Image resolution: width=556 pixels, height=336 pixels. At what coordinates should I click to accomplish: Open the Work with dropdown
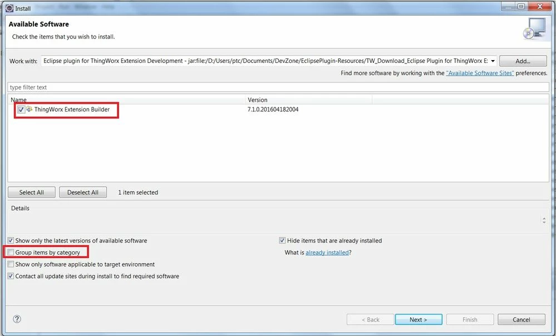(492, 61)
